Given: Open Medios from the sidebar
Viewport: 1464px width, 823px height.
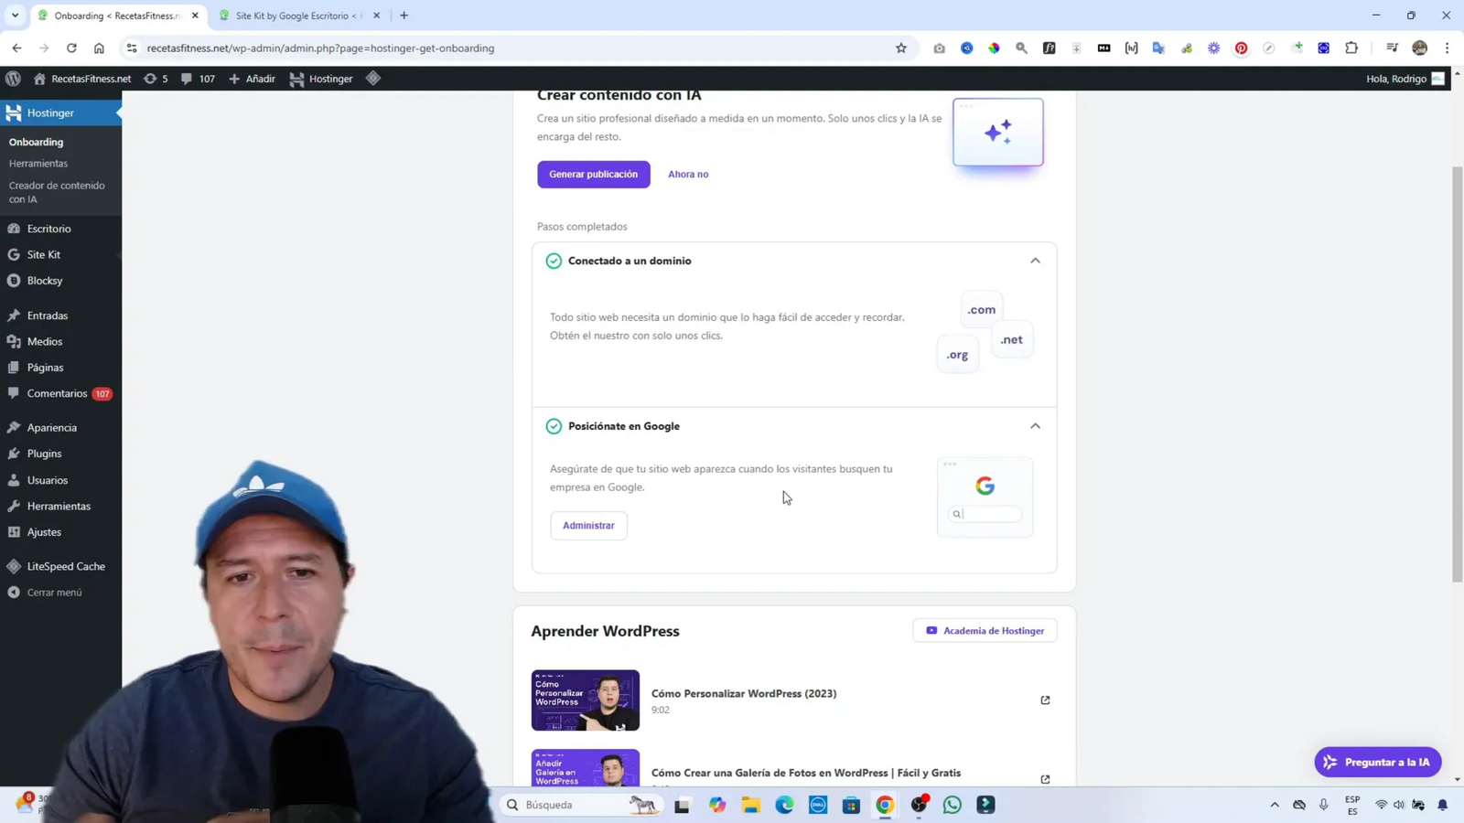Looking at the screenshot, I should click(x=44, y=341).
